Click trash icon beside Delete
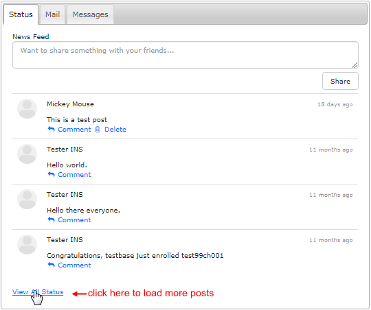The width and height of the screenshot is (371, 310). point(98,129)
